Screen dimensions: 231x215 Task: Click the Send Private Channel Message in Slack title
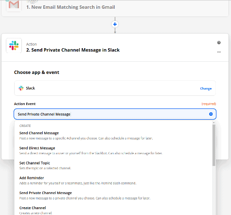[x=73, y=50]
